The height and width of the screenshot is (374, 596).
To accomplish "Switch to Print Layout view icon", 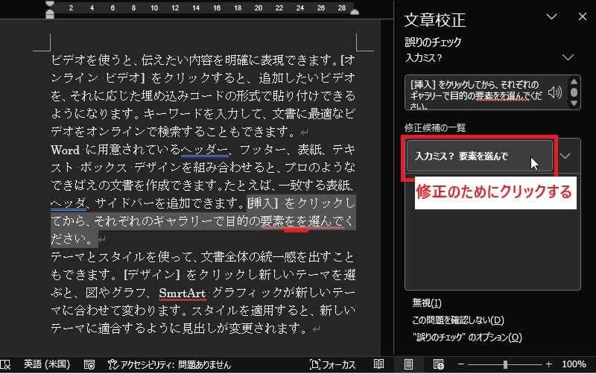I will (x=408, y=364).
